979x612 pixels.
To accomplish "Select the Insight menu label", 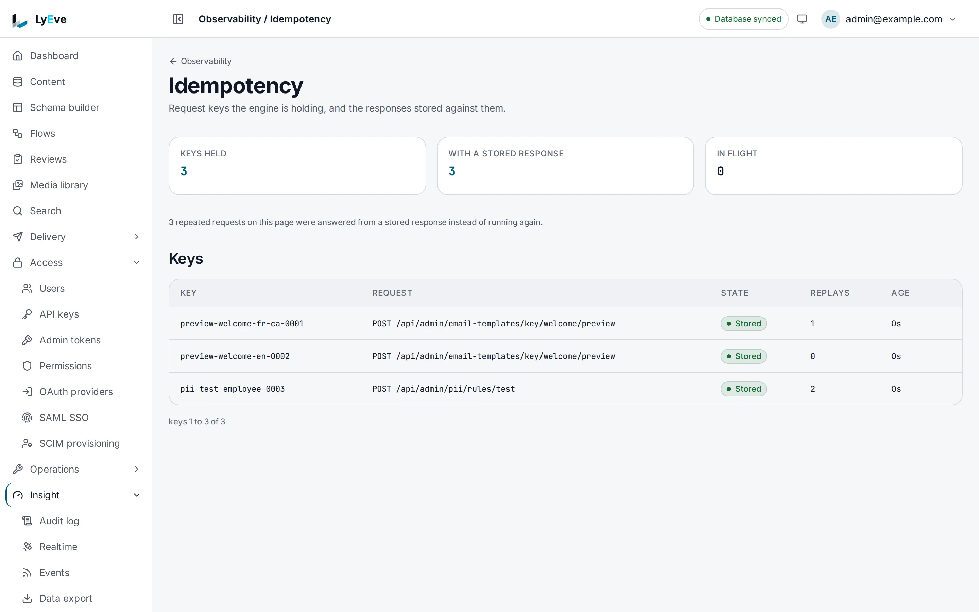I will [x=45, y=495].
